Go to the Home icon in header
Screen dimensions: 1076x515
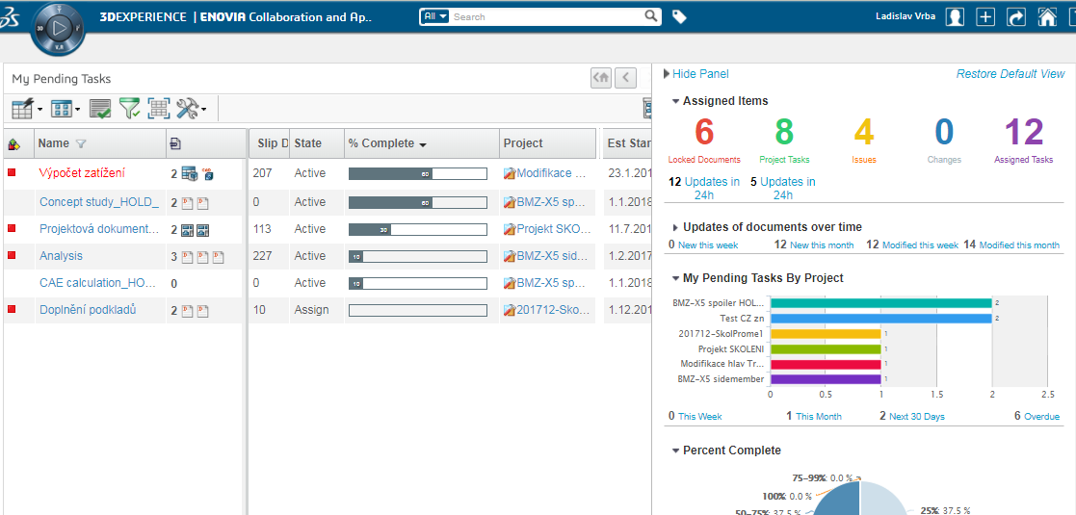tap(1047, 17)
